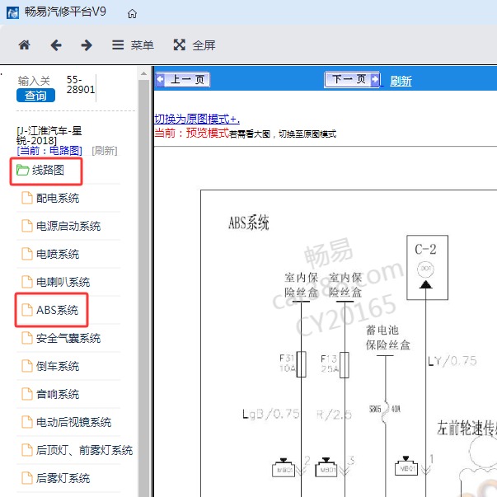
Task: Click the 刷新 link in blue bar
Action: [401, 81]
